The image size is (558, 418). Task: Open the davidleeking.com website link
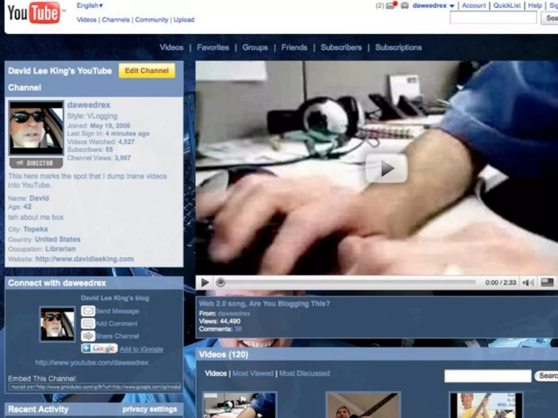(84, 259)
